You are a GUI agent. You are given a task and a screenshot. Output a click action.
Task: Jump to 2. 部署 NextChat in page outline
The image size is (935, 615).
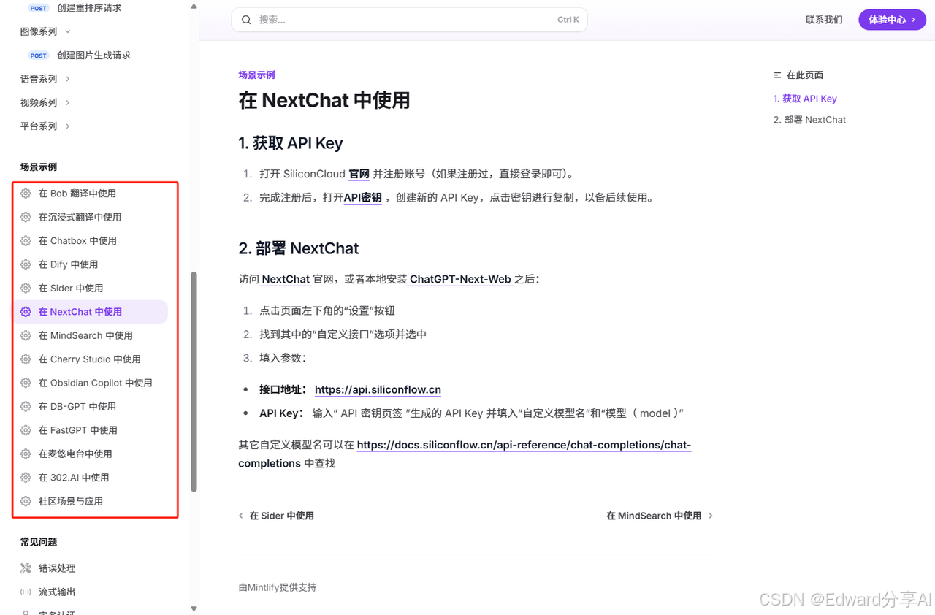[809, 120]
